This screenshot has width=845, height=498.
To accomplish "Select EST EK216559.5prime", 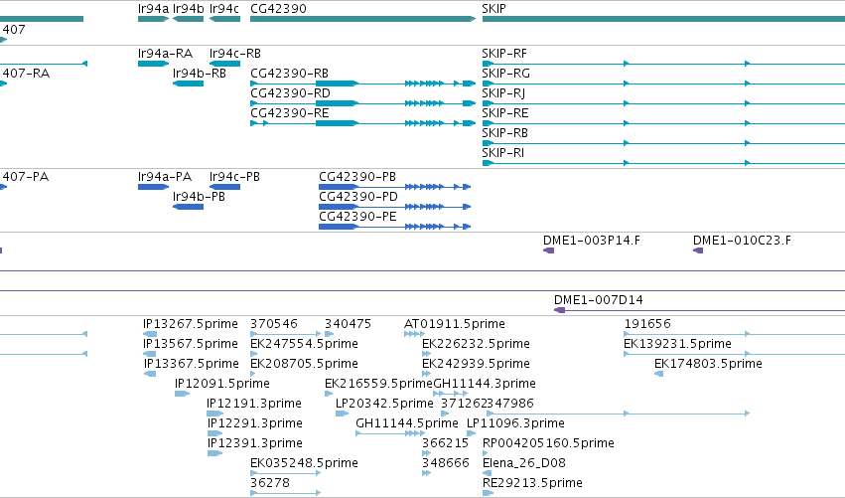I will [329, 394].
